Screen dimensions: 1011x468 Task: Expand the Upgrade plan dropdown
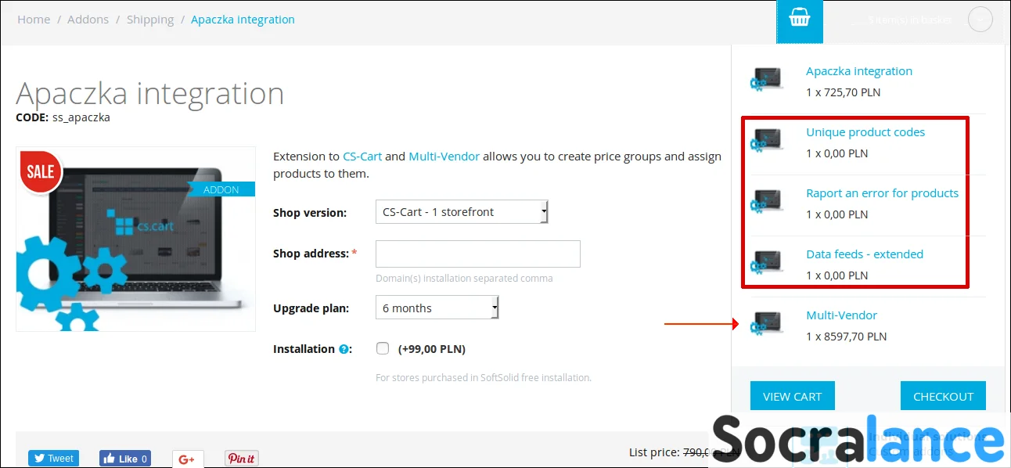(437, 308)
